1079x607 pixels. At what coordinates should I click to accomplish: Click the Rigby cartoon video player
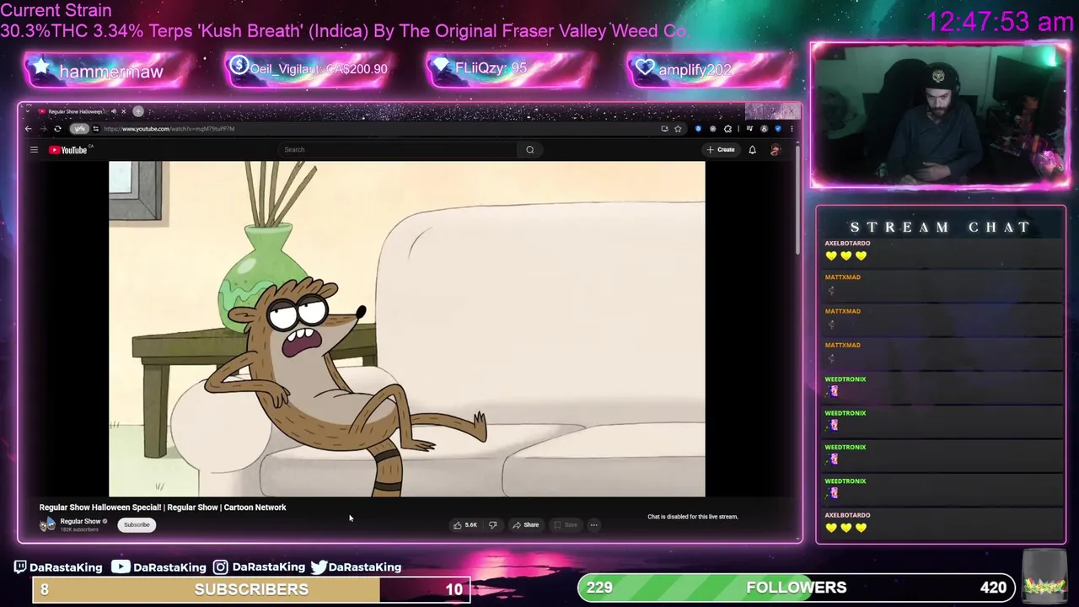tap(406, 329)
